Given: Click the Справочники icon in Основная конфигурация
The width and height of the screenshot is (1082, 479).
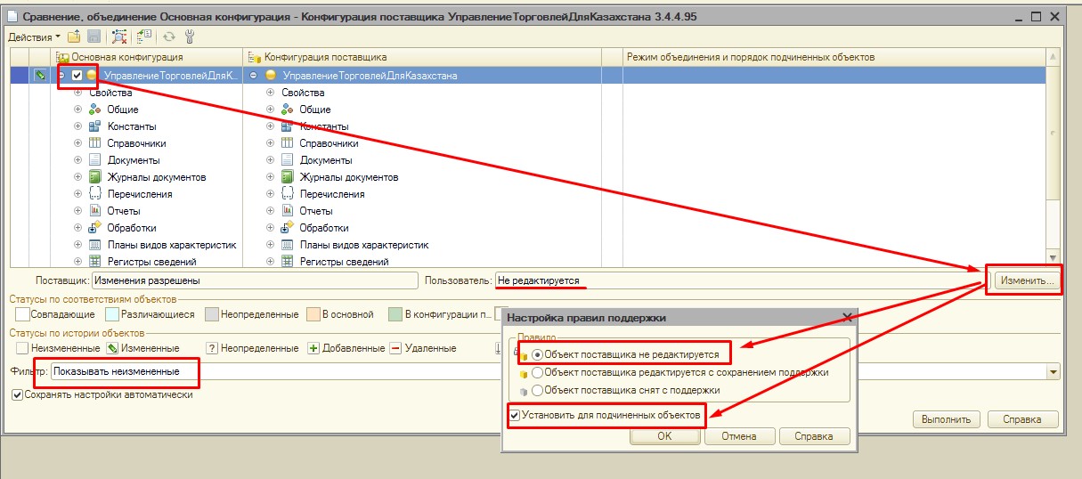Looking at the screenshot, I should pyautogui.click(x=95, y=143).
